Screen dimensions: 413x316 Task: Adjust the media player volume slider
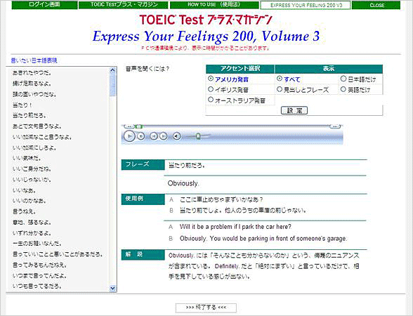[x=198, y=136]
